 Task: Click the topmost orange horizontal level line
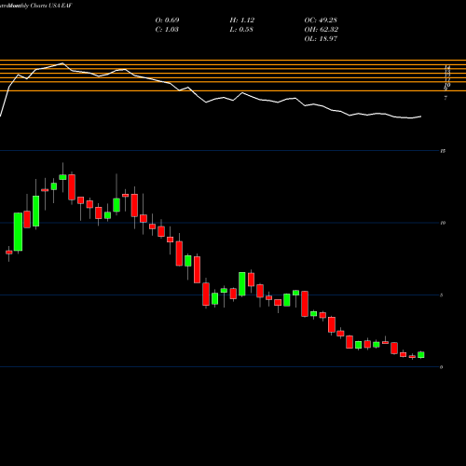[x=233, y=60]
